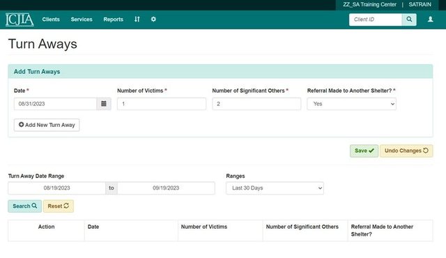Click the Search button
The width and height of the screenshot is (446, 258).
pyautogui.click(x=25, y=206)
